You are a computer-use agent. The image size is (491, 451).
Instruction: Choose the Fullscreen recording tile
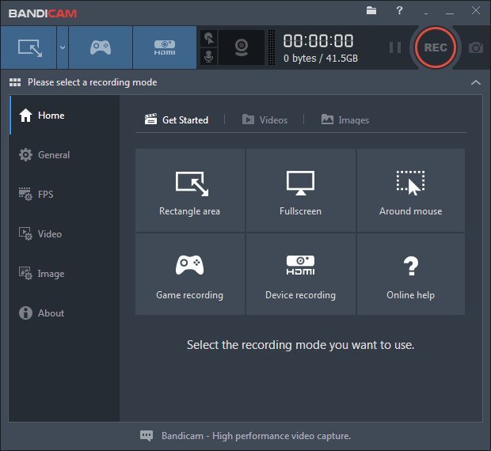tap(300, 191)
